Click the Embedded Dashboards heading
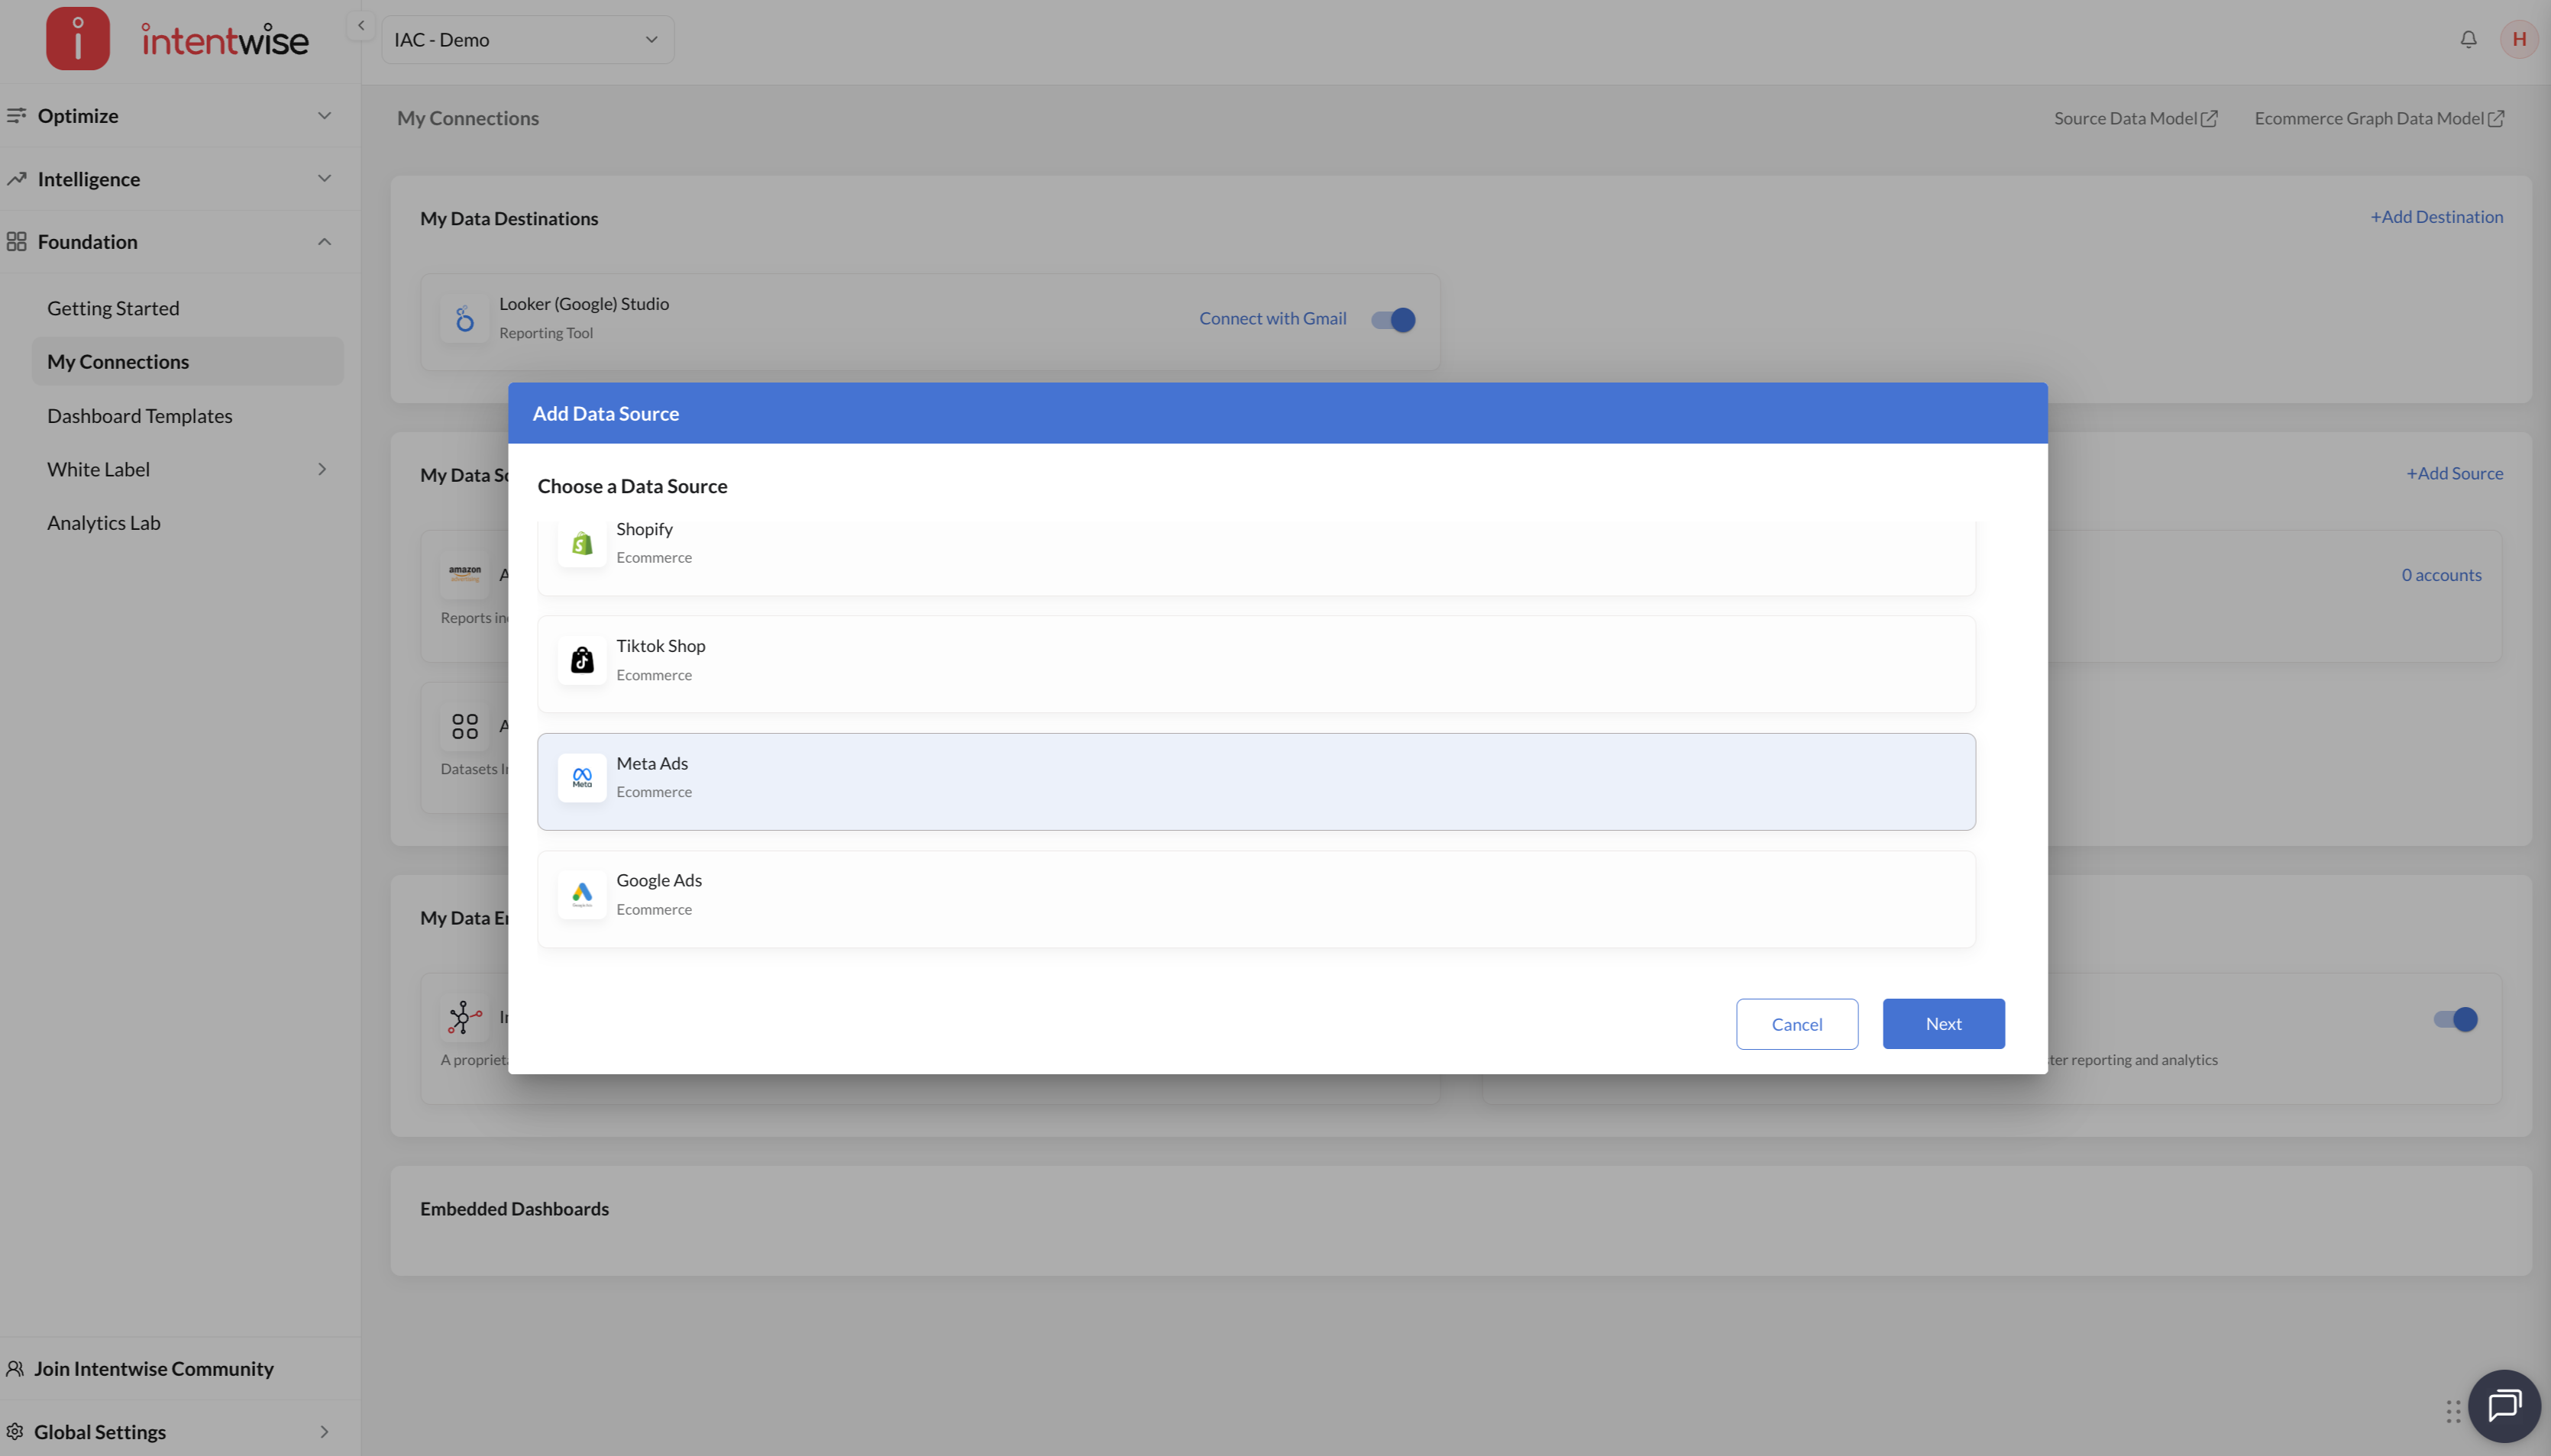Image resolution: width=2551 pixels, height=1456 pixels. [x=514, y=1208]
